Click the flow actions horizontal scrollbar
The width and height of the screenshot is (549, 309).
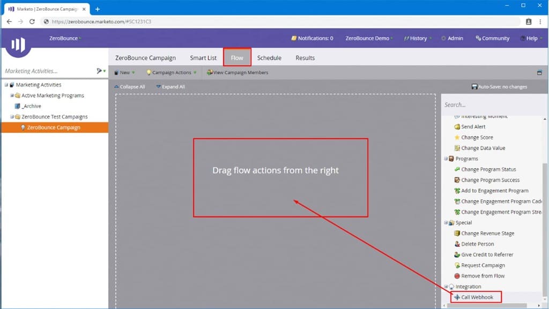coord(487,305)
